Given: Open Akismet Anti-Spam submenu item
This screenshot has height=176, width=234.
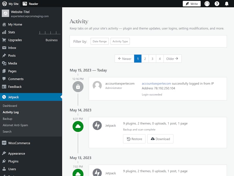Looking at the screenshot, I should point(15,125).
